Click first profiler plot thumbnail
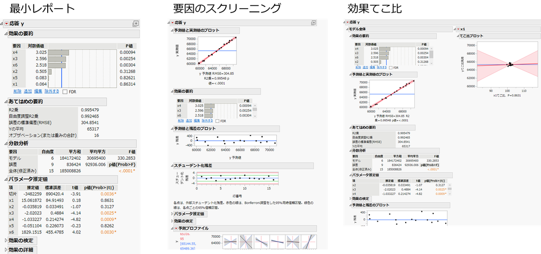This screenshot has width=541, height=254. tap(231, 242)
